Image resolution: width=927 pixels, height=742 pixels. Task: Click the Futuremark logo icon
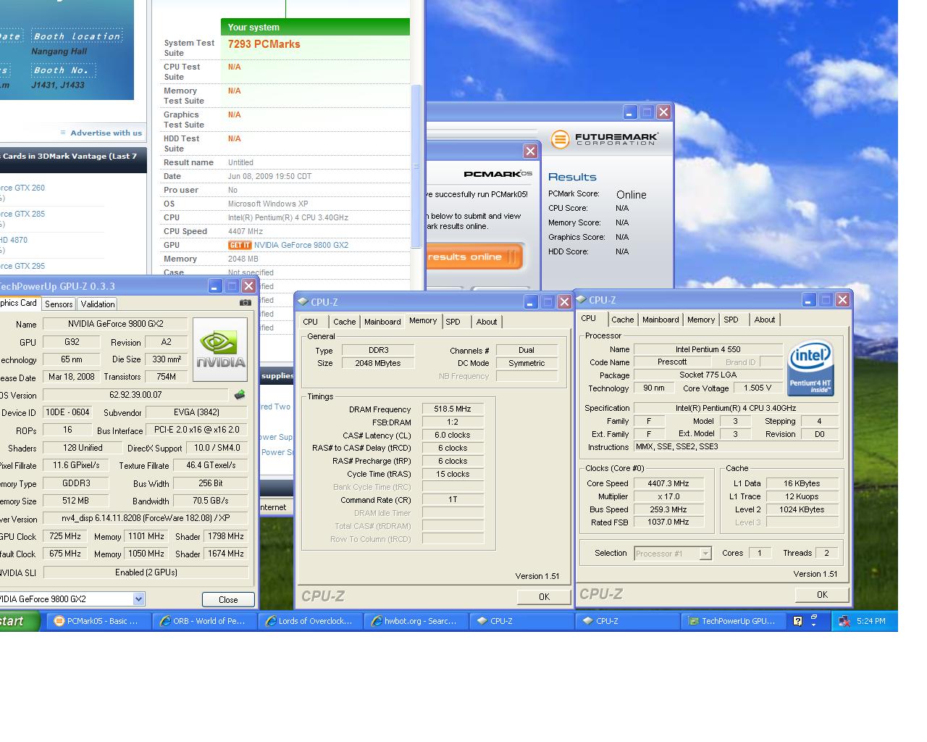click(x=560, y=139)
